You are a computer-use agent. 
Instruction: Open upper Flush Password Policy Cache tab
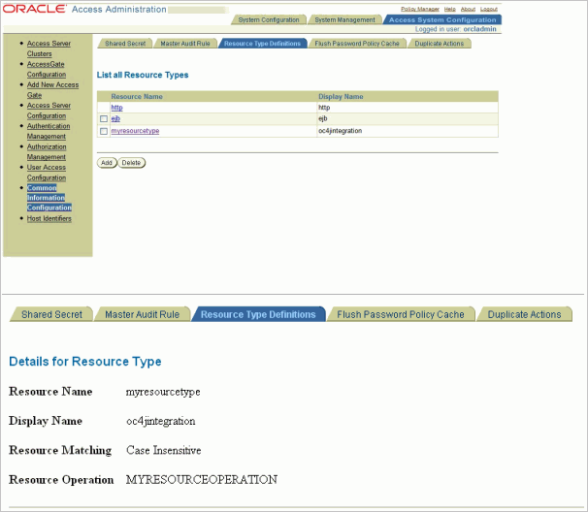point(357,44)
